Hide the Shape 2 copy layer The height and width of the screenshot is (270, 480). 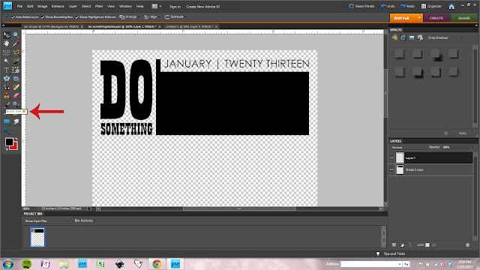click(x=391, y=169)
